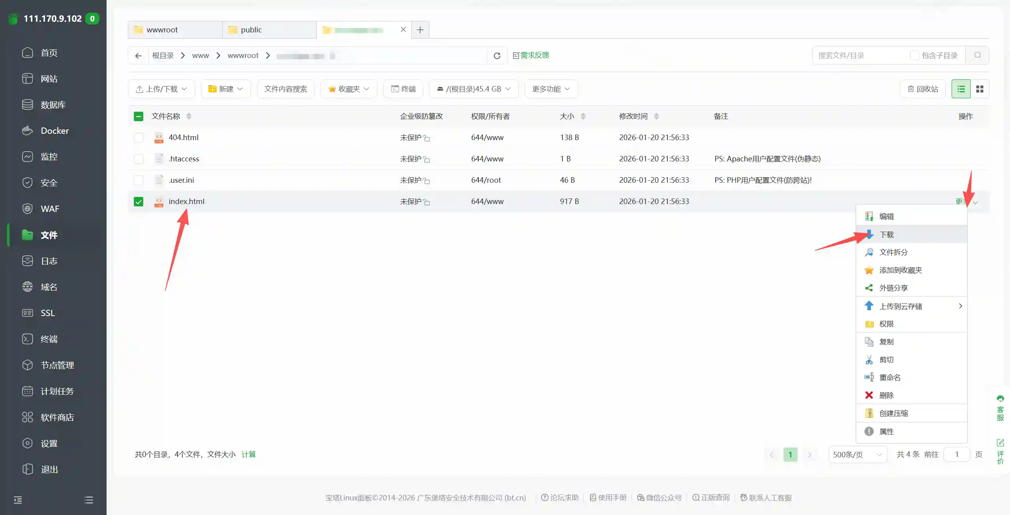Open the 软件商店 software store icon

(27, 417)
